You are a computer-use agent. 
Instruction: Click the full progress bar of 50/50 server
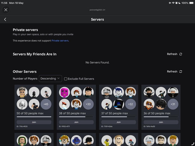34,117
